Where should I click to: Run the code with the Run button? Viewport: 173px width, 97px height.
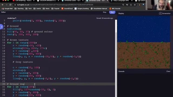pyautogui.click(x=112, y=12)
